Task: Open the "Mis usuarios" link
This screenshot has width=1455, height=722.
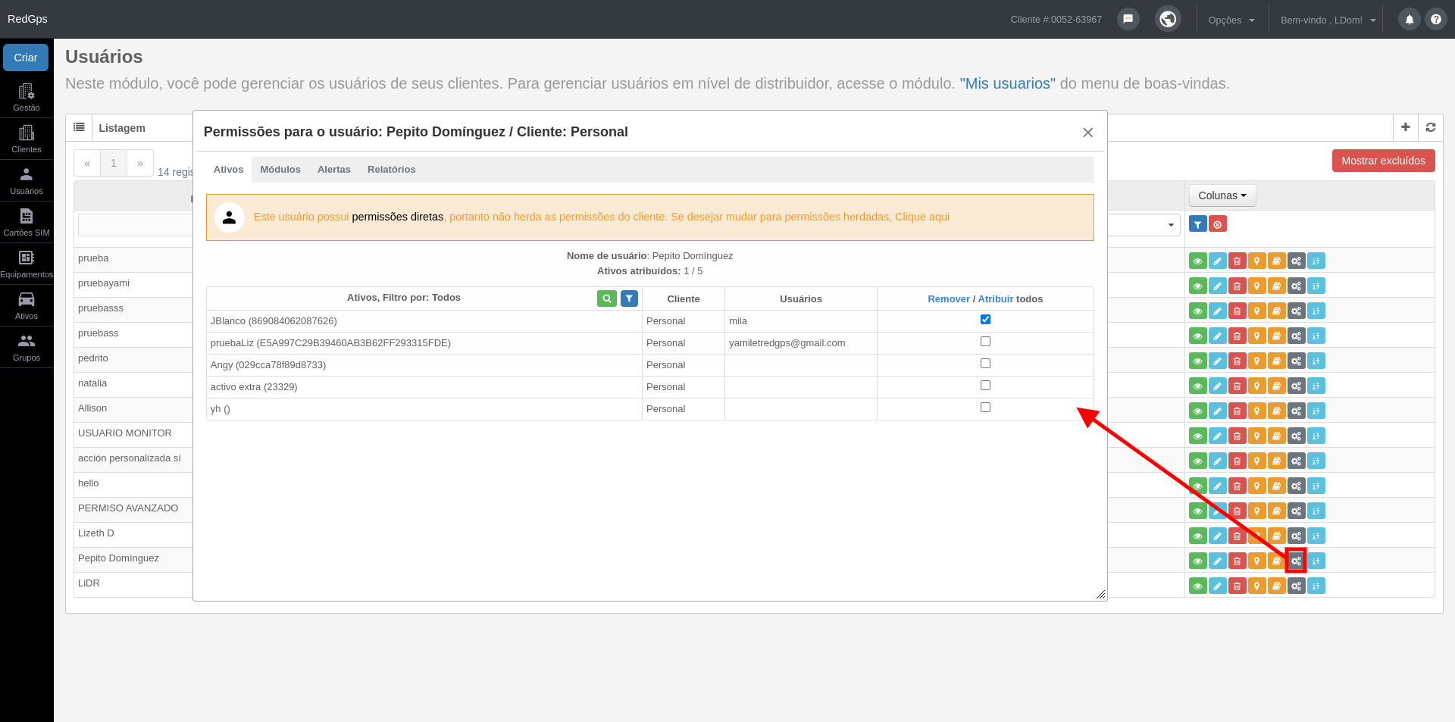Action: point(1008,83)
